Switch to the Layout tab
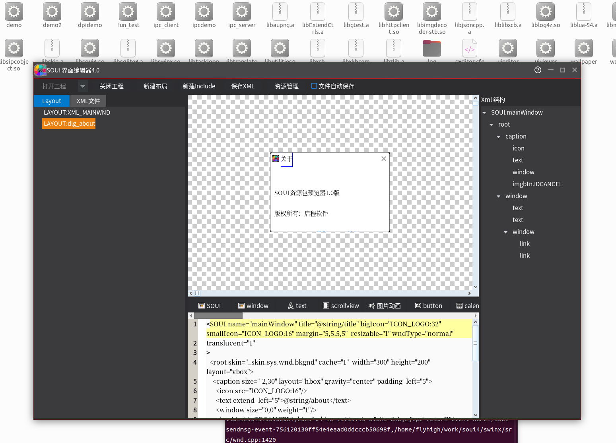The height and width of the screenshot is (443, 616). [52, 101]
